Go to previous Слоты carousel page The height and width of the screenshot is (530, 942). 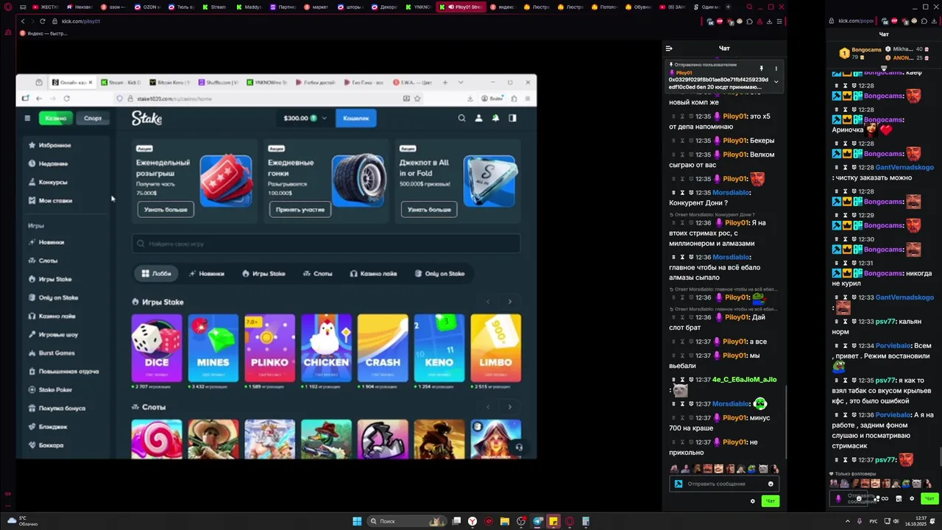pyautogui.click(x=487, y=407)
